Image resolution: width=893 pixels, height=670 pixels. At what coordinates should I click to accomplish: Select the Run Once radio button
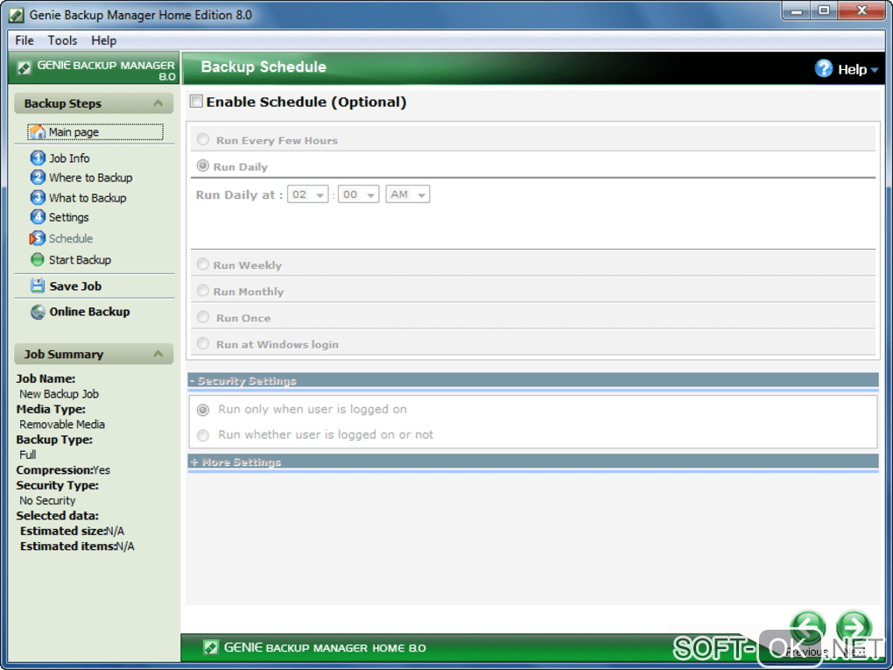(x=203, y=317)
